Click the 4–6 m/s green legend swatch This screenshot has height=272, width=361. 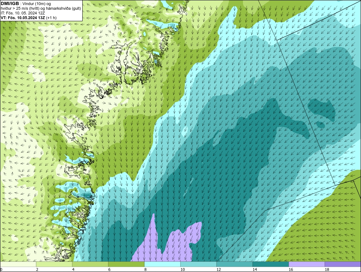90,264
